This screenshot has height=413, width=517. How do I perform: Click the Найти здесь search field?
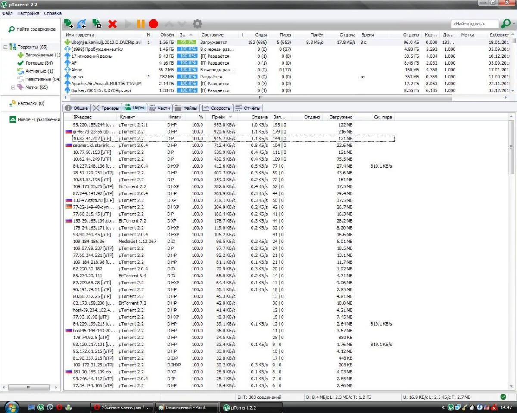coord(474,24)
